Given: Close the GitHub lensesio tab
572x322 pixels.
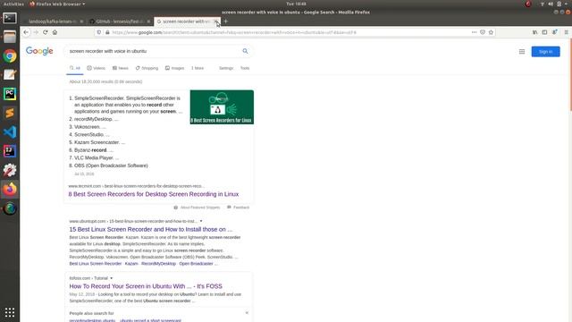Looking at the screenshot, I should (x=148, y=21).
